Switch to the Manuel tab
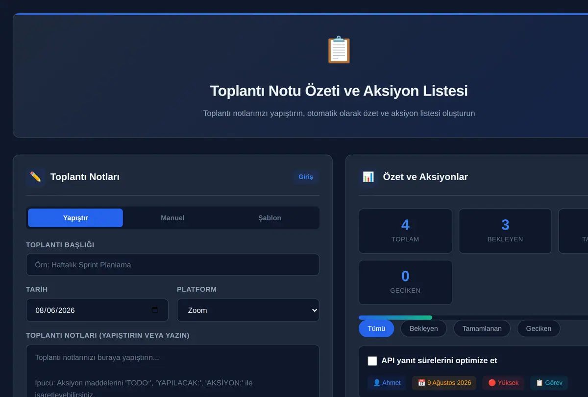This screenshot has width=588, height=397. [172, 218]
